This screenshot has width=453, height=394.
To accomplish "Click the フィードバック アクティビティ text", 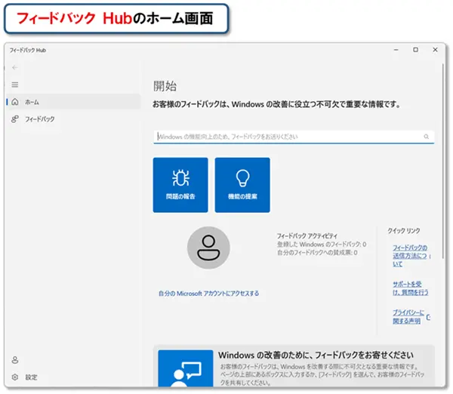I will coord(307,235).
